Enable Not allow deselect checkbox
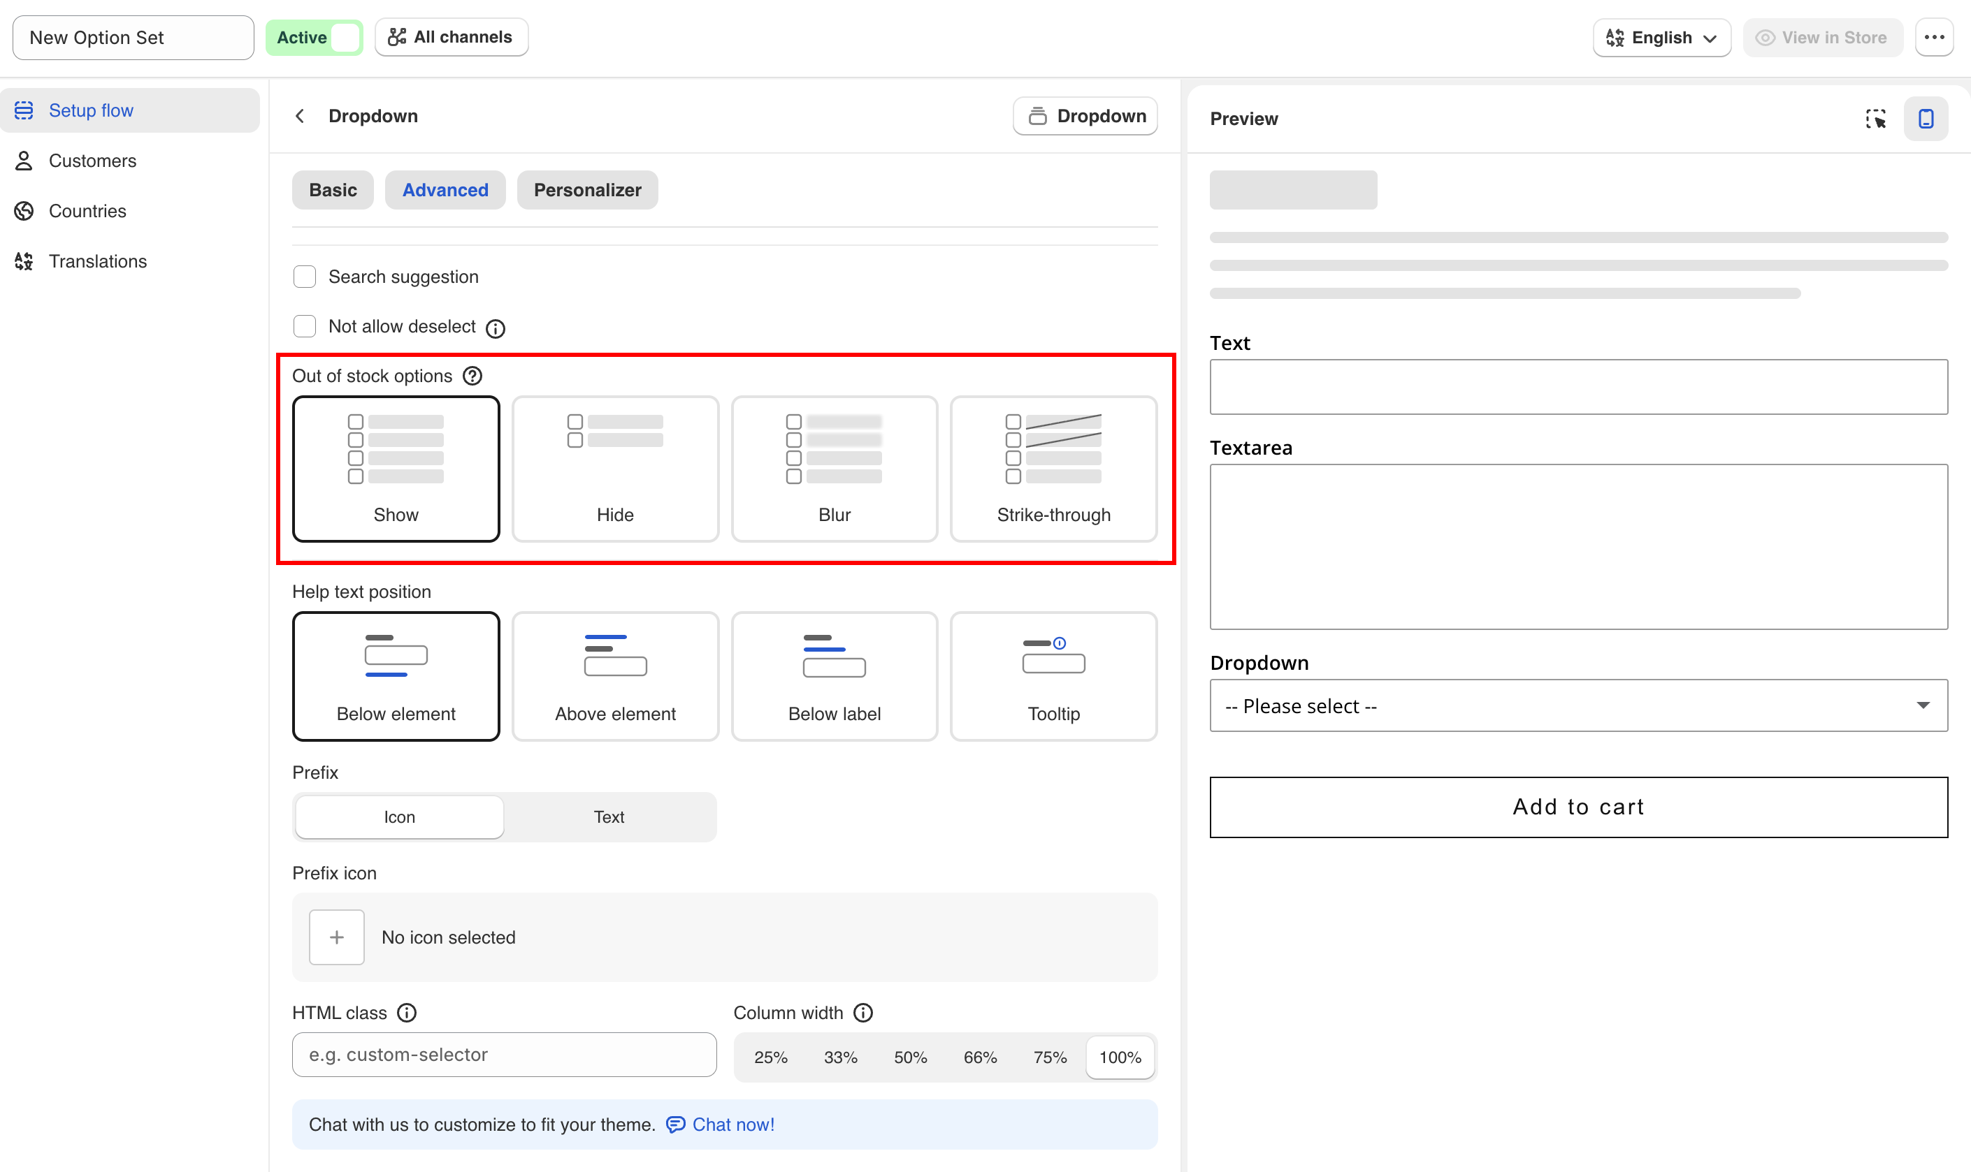Image resolution: width=1971 pixels, height=1172 pixels. (x=304, y=326)
